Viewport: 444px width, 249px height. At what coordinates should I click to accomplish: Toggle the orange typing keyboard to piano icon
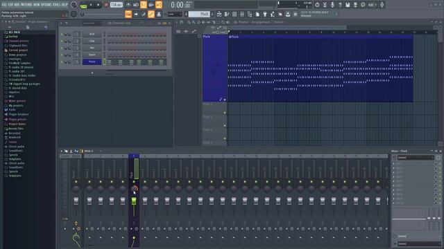[128, 14]
